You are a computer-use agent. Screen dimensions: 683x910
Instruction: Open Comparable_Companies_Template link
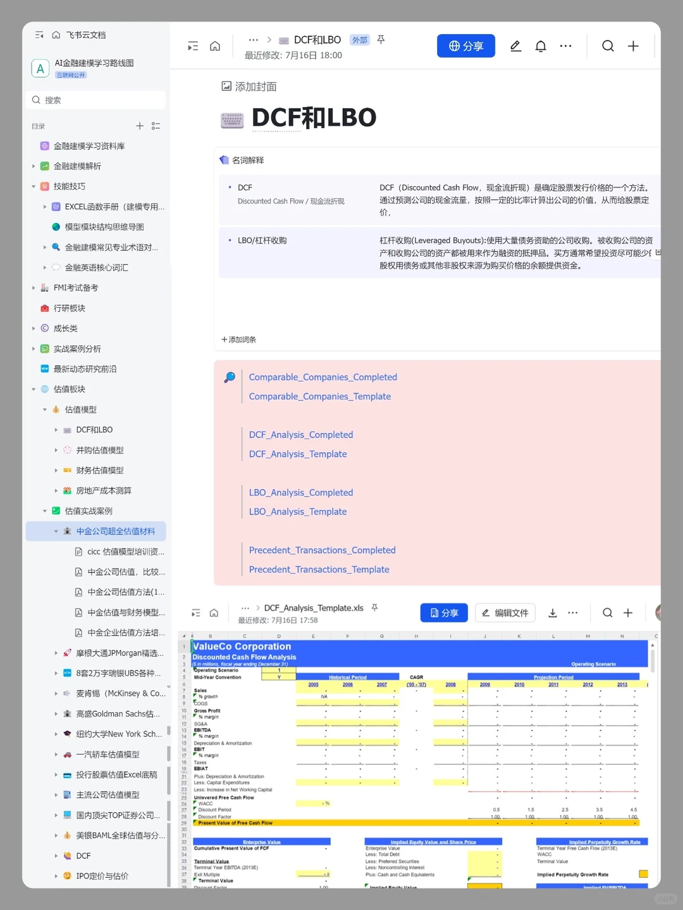pyautogui.click(x=320, y=396)
